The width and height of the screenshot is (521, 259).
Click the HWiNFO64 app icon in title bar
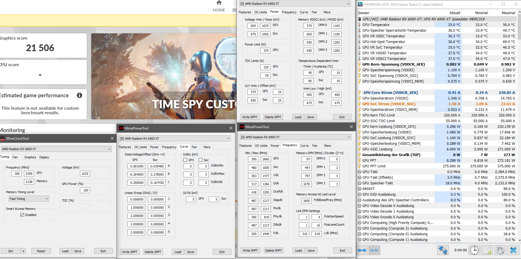coord(360,4)
